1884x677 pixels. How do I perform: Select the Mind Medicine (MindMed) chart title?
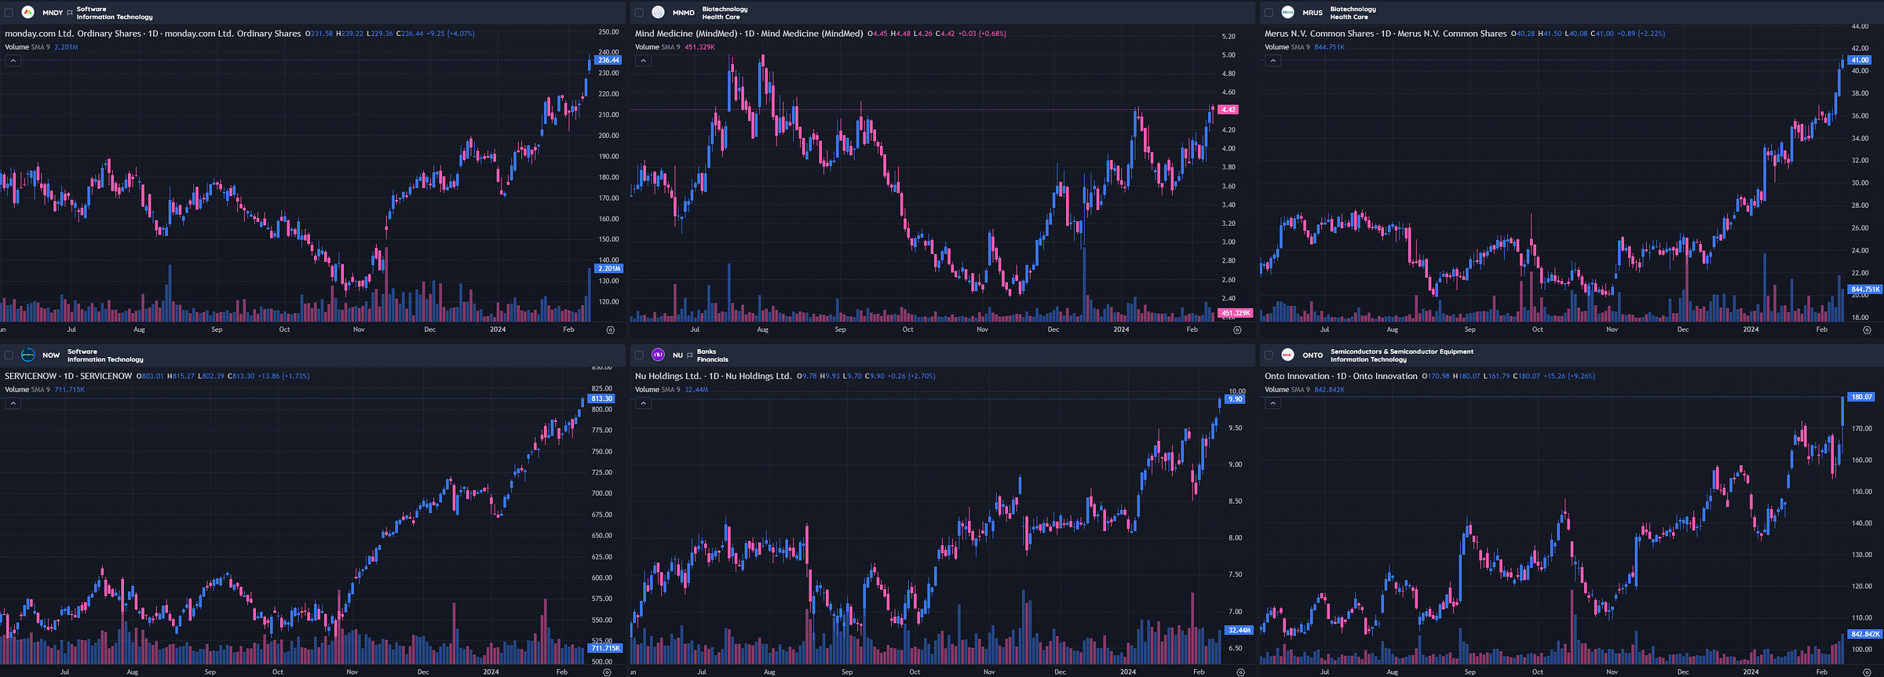[749, 34]
